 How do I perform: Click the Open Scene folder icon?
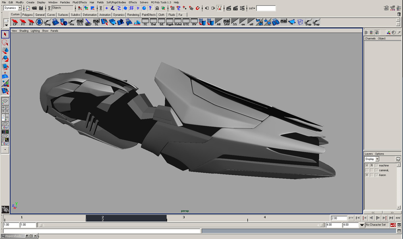pos(34,8)
